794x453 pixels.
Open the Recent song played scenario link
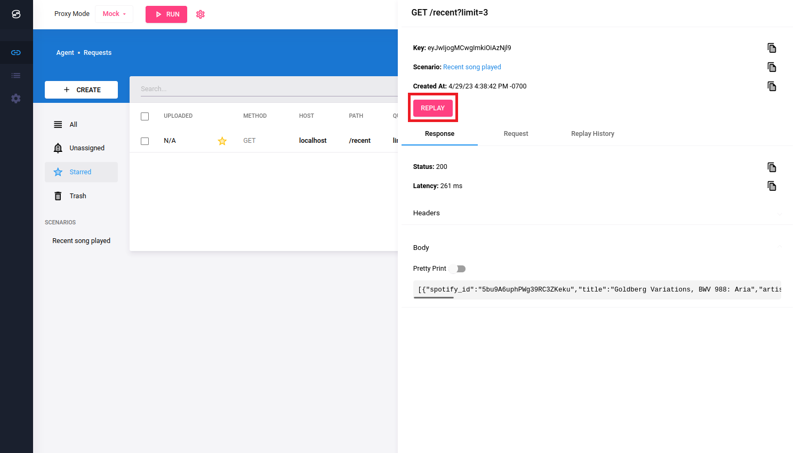click(x=472, y=67)
